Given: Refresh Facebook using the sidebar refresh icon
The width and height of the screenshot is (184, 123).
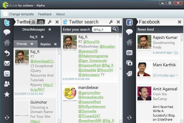Looking at the screenshot, I should 130,118.
